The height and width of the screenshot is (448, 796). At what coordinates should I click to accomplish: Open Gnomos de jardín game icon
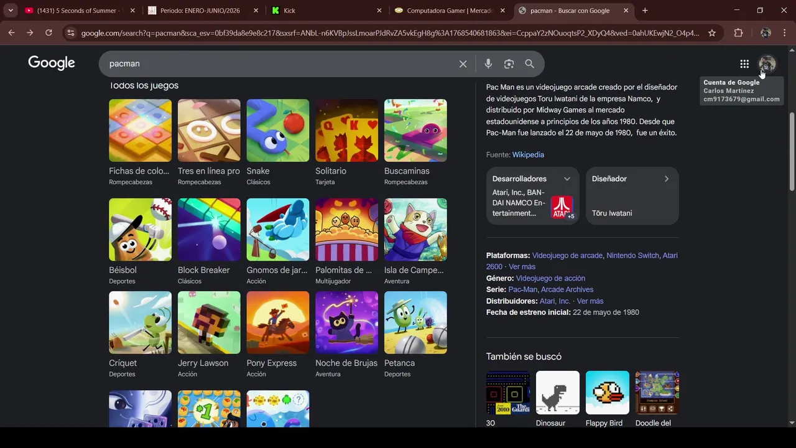(x=278, y=230)
